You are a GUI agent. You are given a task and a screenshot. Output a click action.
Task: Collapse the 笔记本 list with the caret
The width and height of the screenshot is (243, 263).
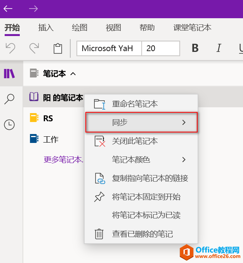(73, 74)
